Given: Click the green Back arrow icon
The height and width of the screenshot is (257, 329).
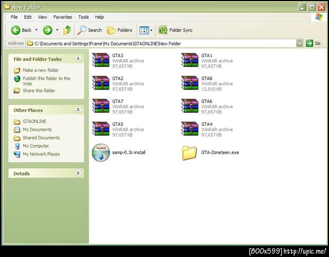Looking at the screenshot, I should coord(15,30).
